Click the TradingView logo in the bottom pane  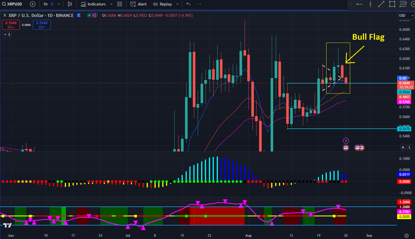(7, 225)
